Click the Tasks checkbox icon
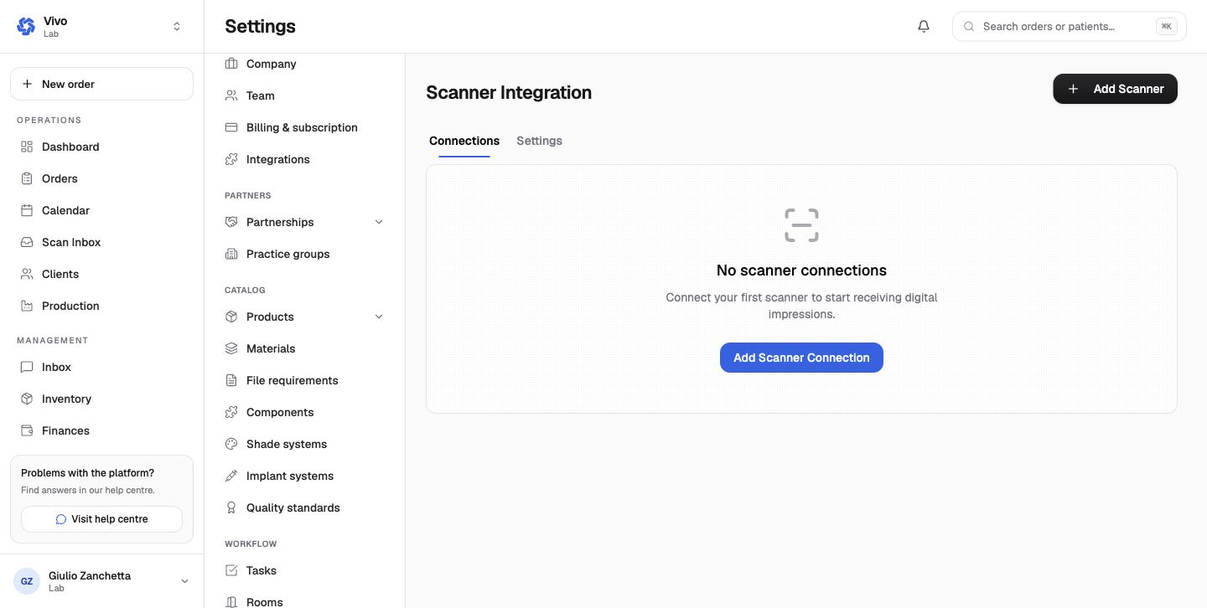Image resolution: width=1207 pixels, height=608 pixels. [x=231, y=570]
